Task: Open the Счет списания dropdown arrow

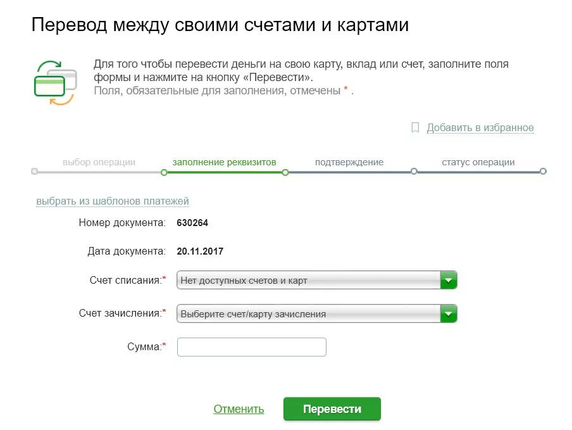Action: tap(448, 280)
